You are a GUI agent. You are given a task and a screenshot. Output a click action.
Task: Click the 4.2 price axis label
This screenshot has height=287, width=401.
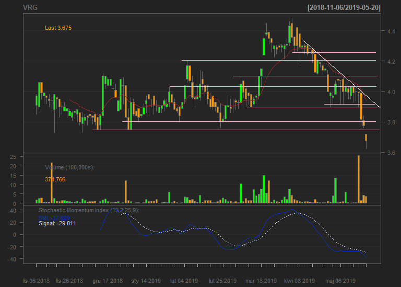(391, 62)
